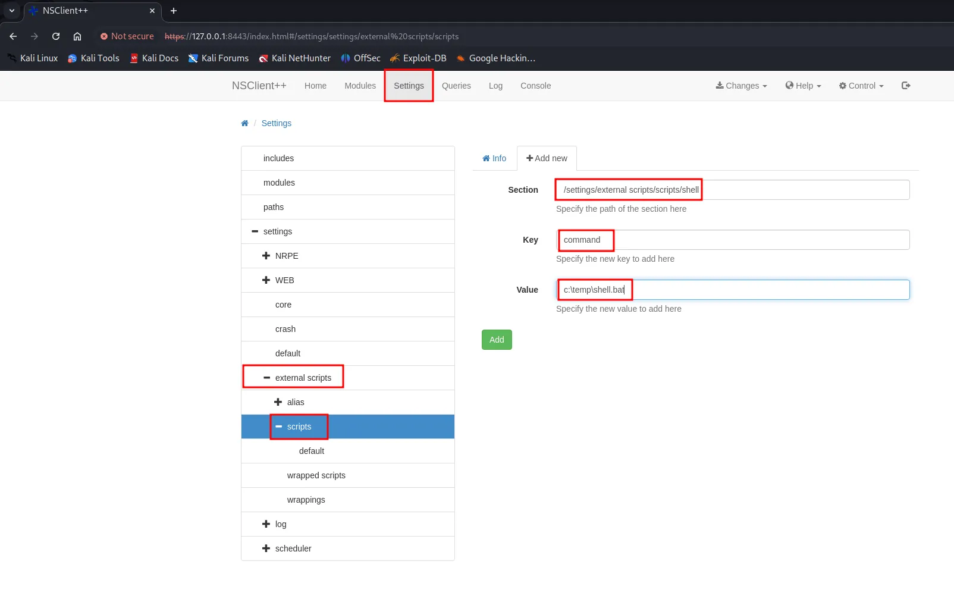
Task: Select the default item below crash
Action: pos(348,353)
